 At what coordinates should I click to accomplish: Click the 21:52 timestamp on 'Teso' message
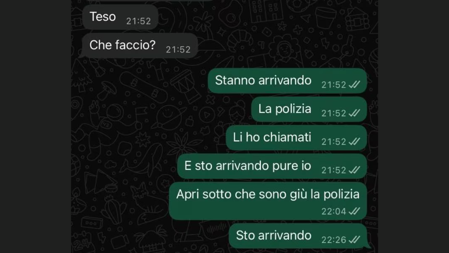pyautogui.click(x=138, y=21)
